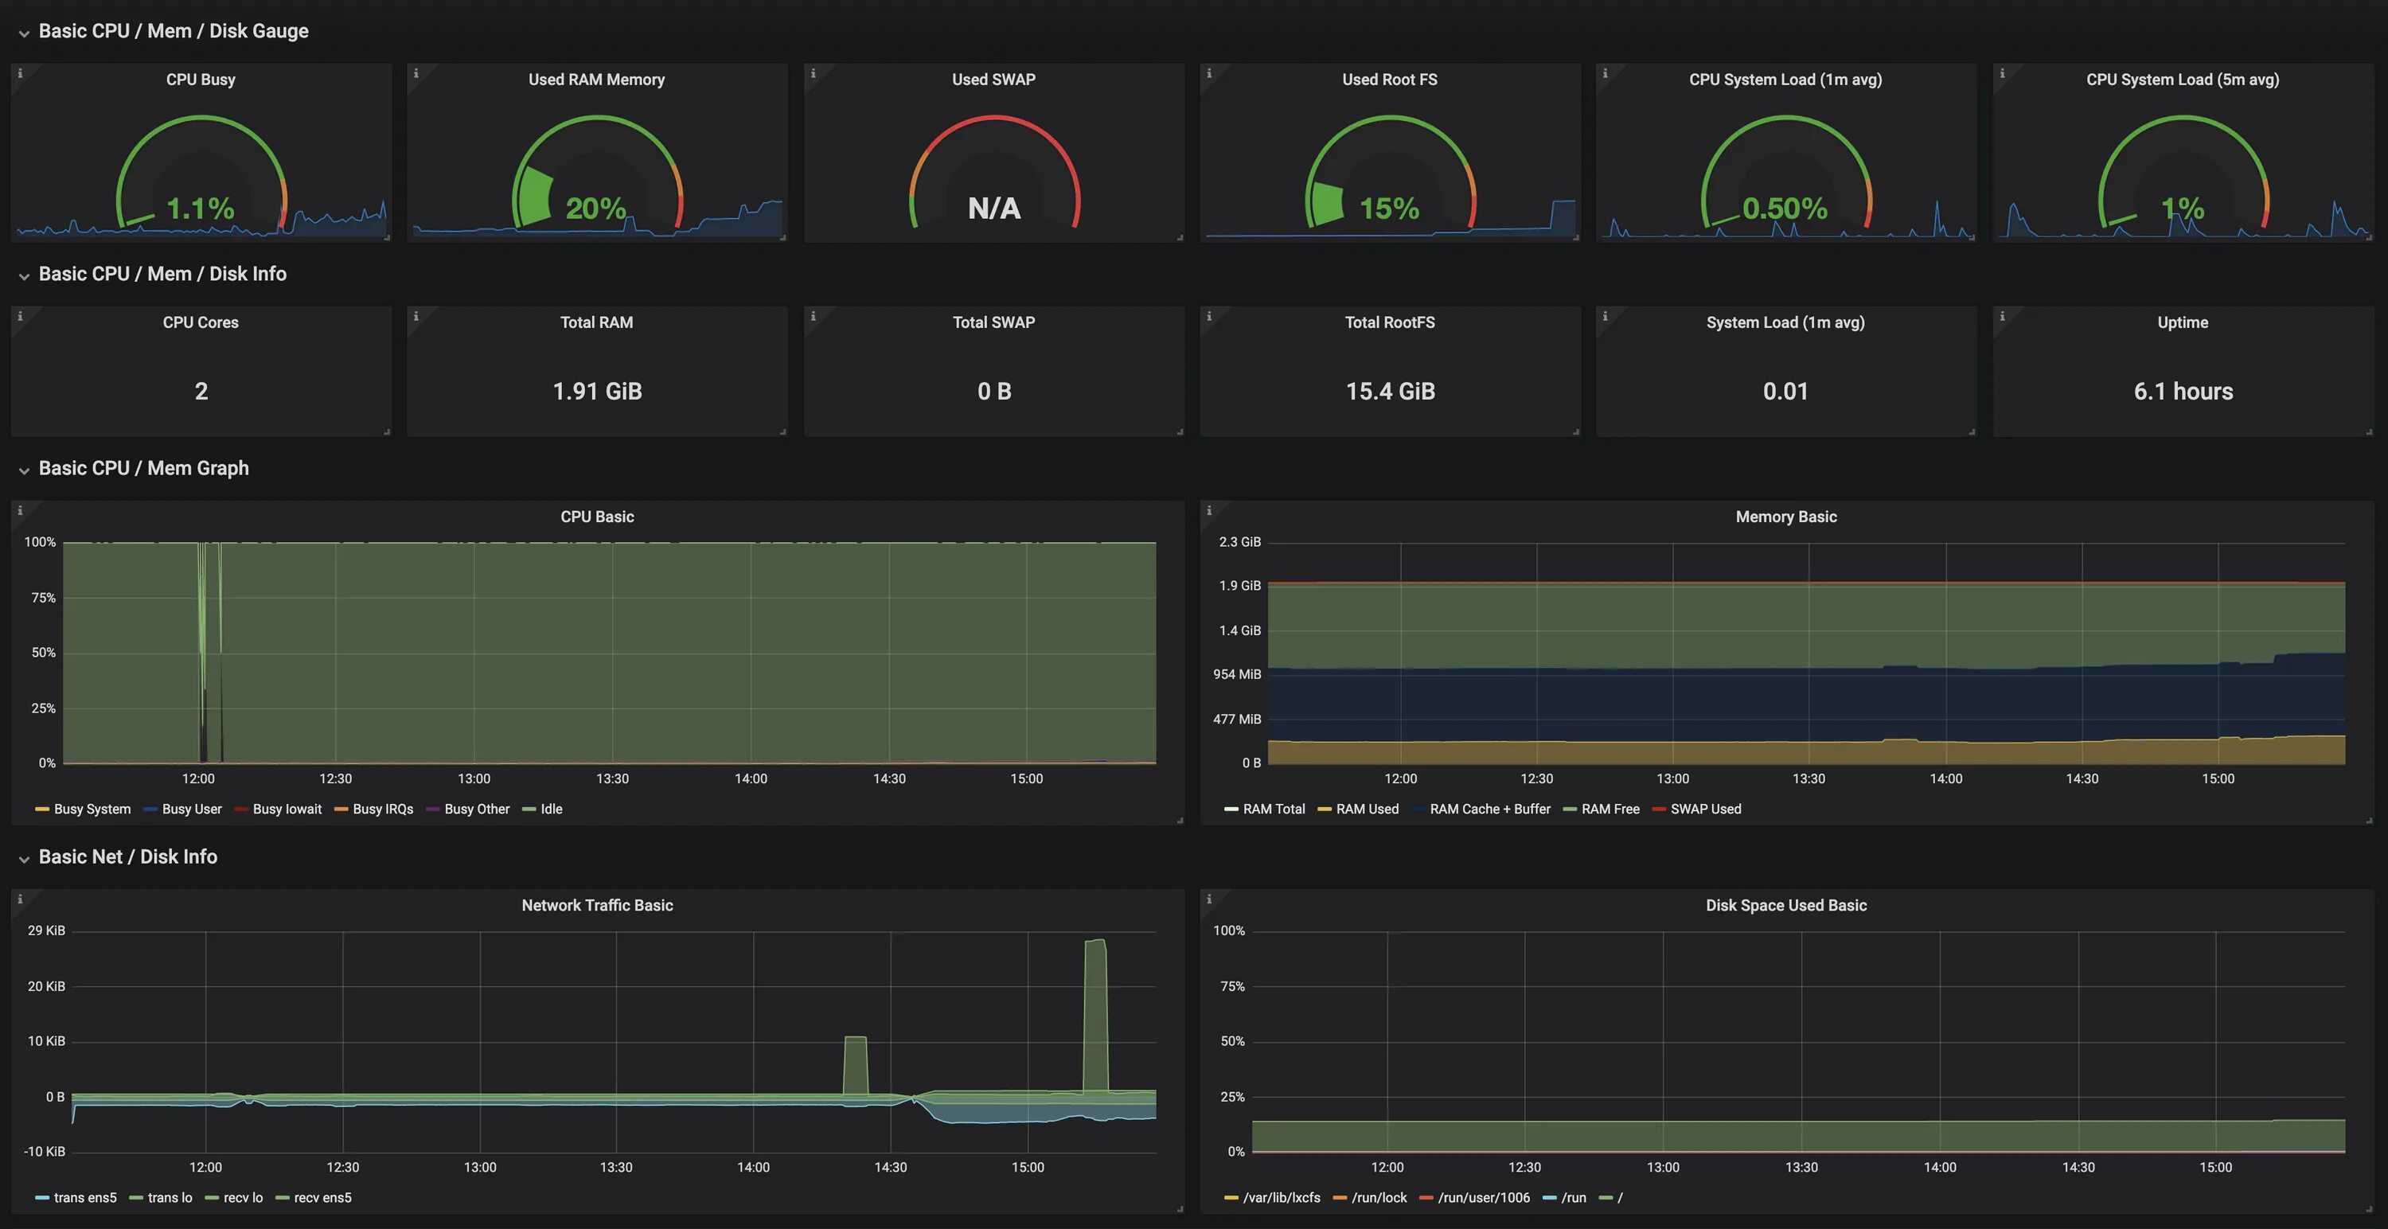Click Basic CPU / Mem Graph row title
The height and width of the screenshot is (1229, 2388).
[144, 468]
